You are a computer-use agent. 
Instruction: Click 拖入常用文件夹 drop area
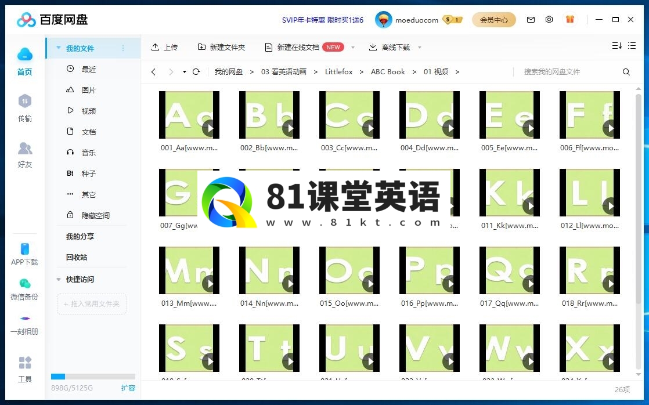tap(92, 304)
